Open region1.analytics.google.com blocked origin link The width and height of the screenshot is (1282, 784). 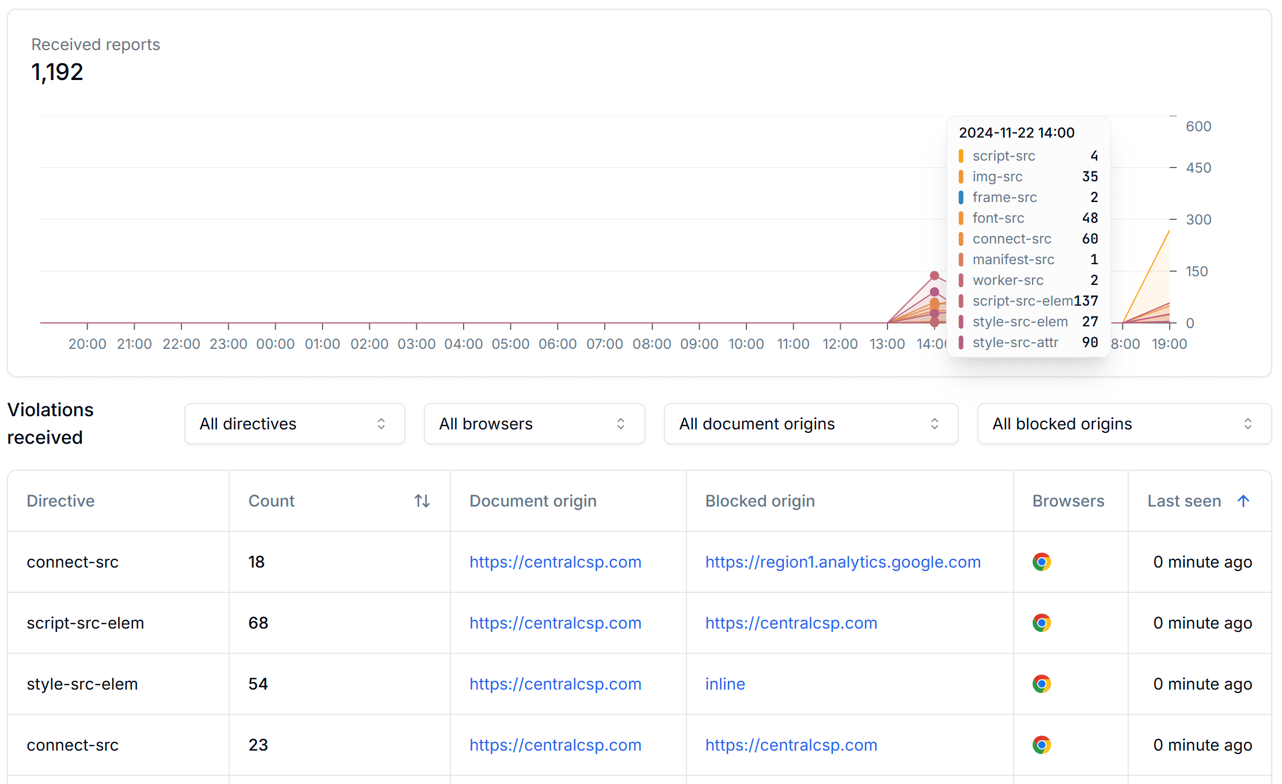843,562
